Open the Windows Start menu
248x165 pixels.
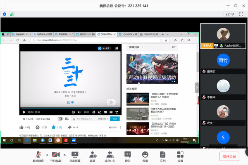click(x=4, y=140)
